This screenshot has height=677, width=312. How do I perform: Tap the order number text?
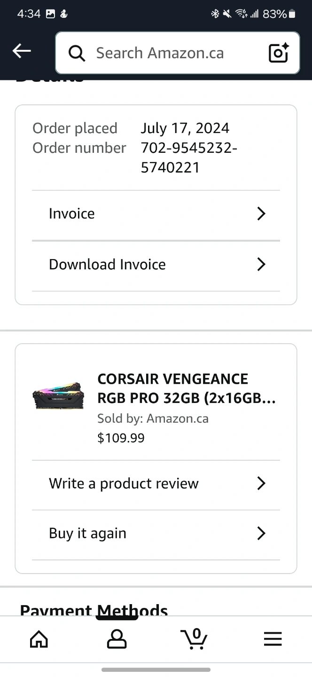pyautogui.click(x=189, y=157)
